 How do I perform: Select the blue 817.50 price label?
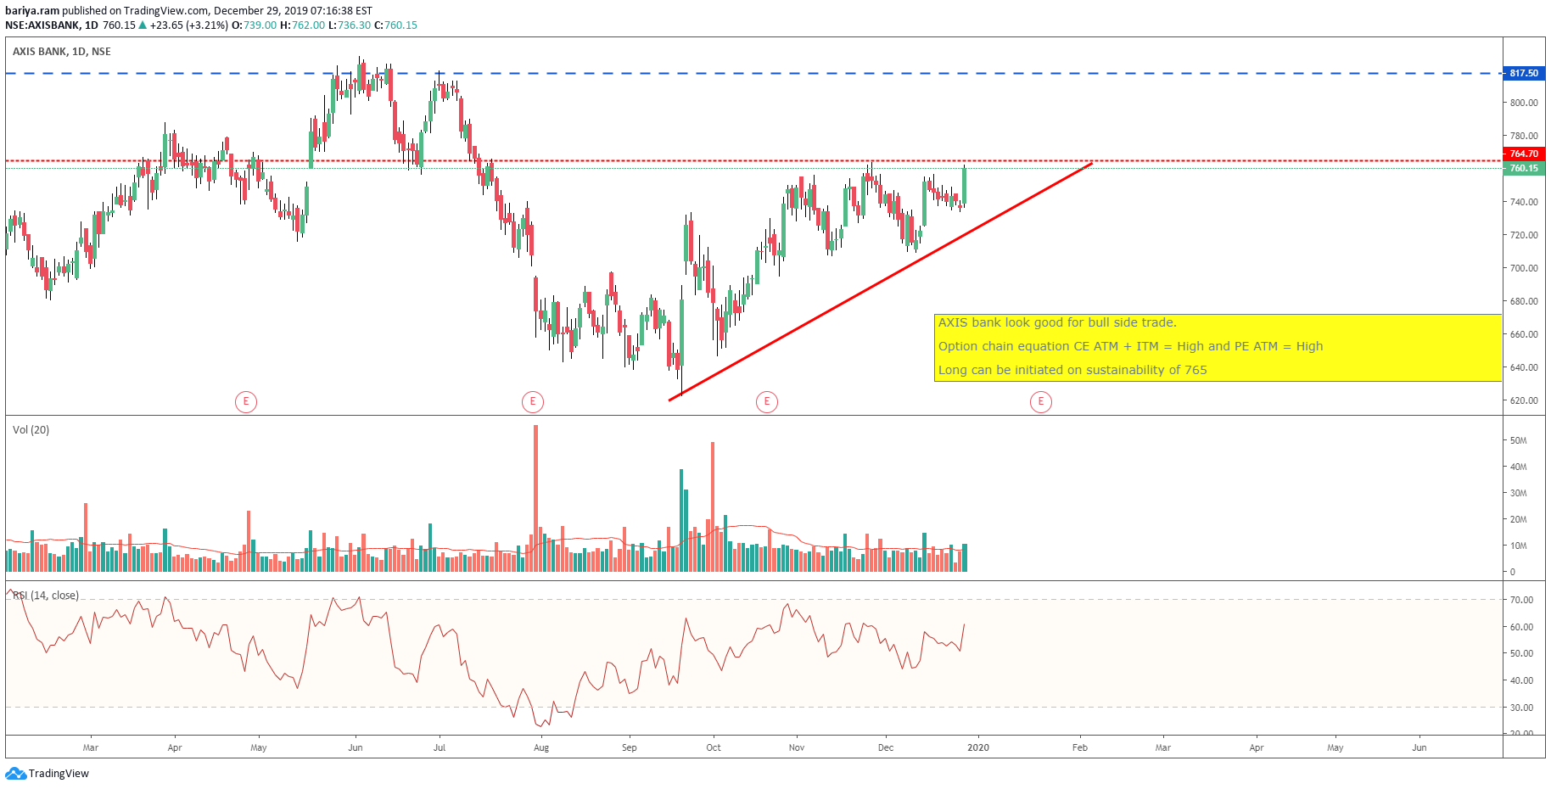coord(1524,73)
